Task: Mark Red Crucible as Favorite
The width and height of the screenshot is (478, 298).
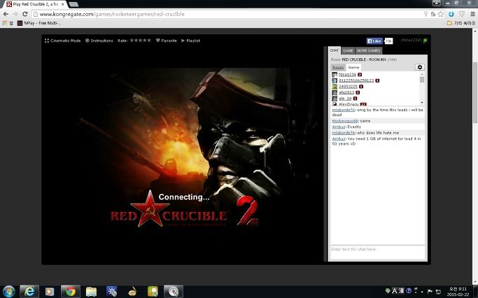Action: tap(166, 41)
